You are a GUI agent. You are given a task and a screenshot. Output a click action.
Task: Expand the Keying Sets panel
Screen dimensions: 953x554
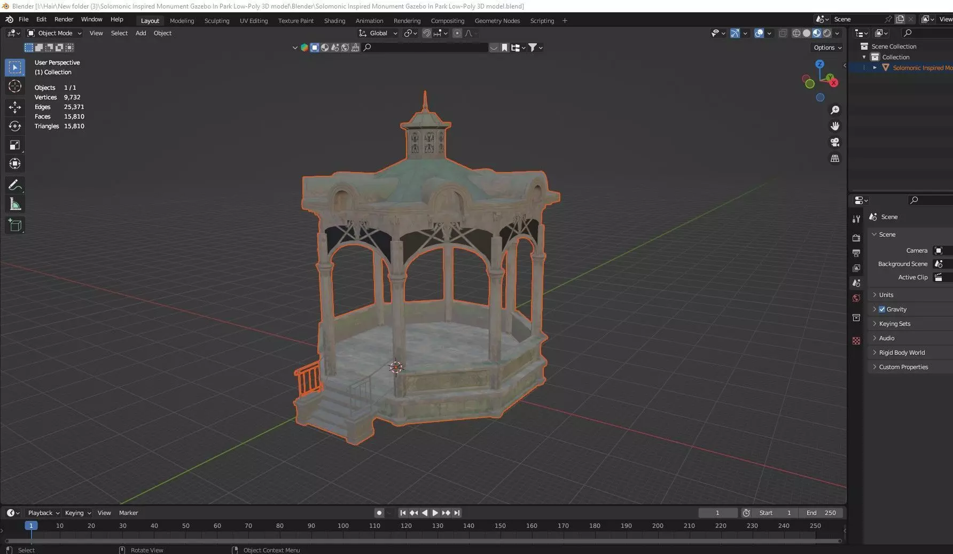click(x=911, y=324)
